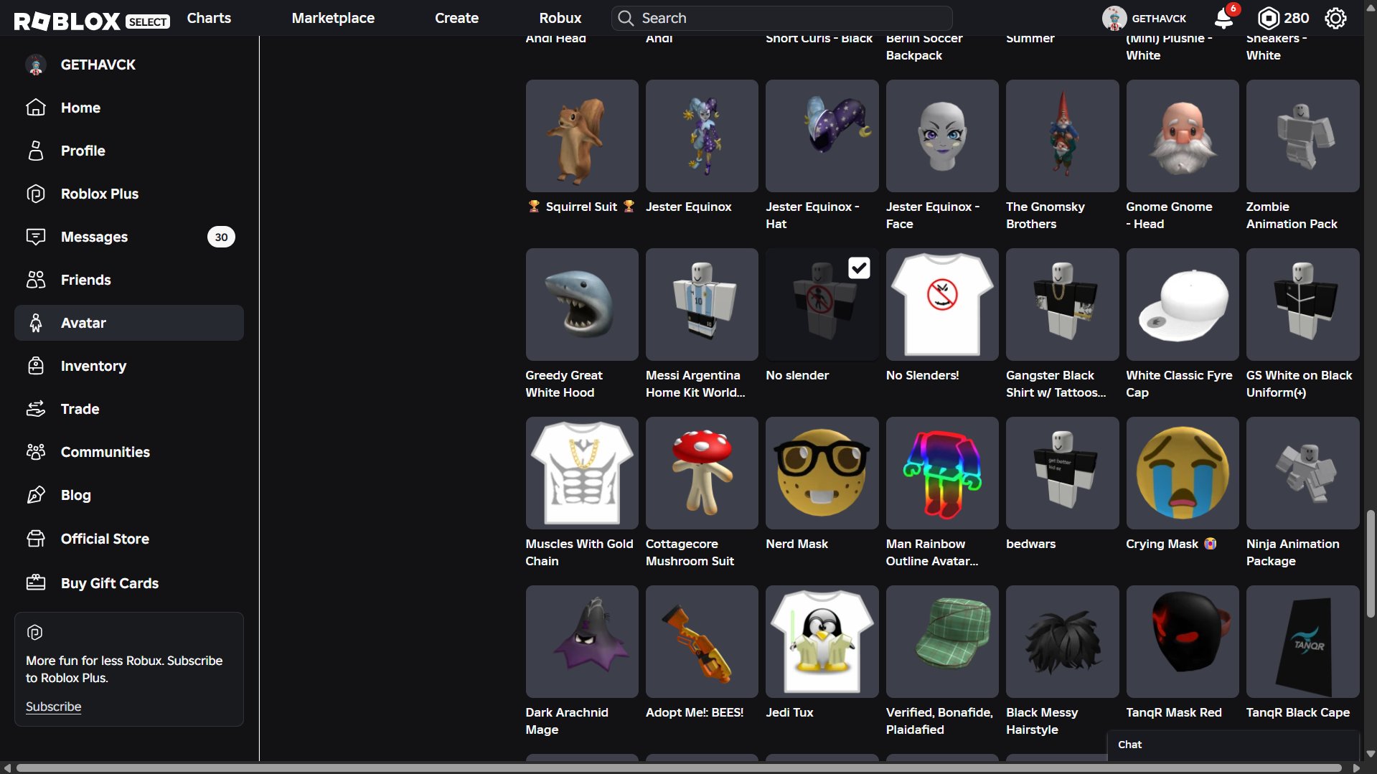
Task: Open Roblox Plus sidebar entry
Action: tap(129, 194)
